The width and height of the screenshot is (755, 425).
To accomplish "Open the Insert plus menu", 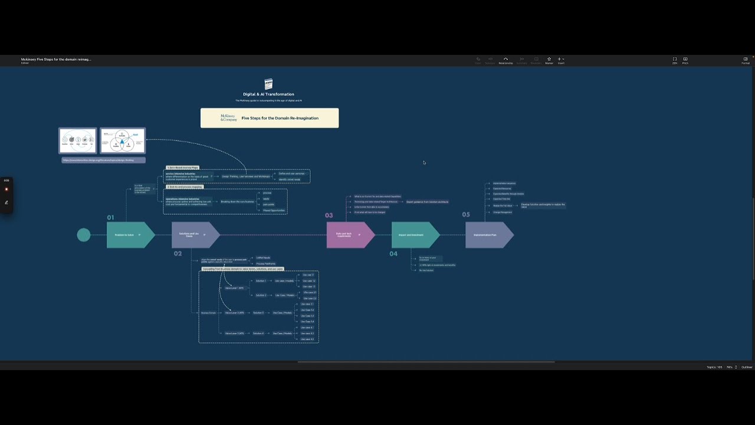I will [560, 60].
